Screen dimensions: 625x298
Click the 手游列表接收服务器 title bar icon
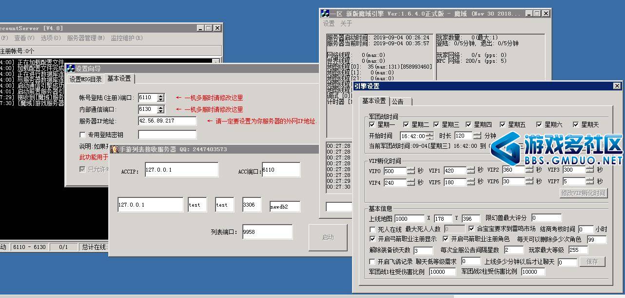115,149
